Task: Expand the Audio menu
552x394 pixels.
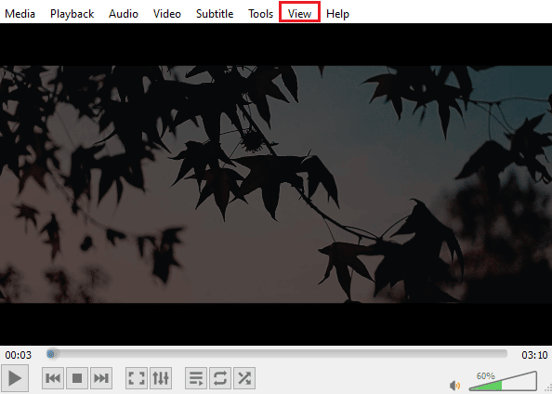Action: (x=124, y=14)
